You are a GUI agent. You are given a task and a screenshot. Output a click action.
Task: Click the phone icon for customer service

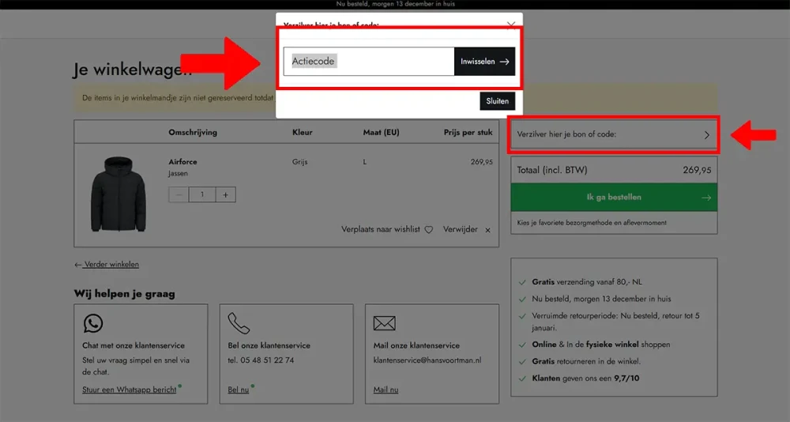[x=239, y=323]
